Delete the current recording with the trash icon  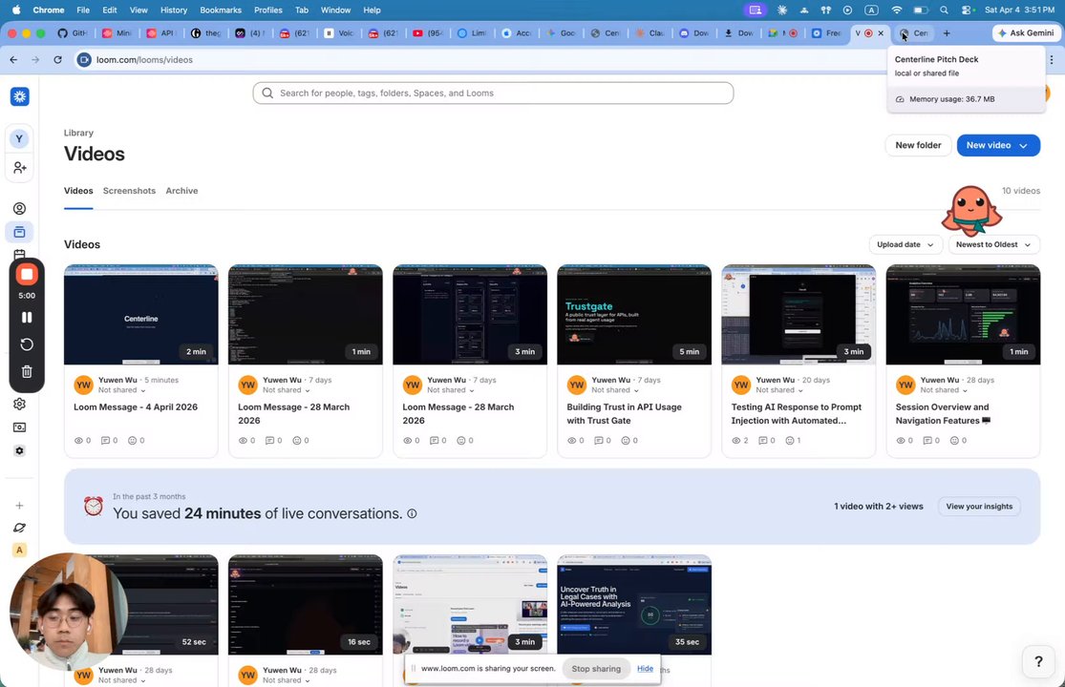(x=27, y=371)
